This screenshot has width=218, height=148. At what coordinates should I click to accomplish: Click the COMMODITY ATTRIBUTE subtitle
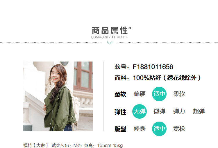(x=109, y=37)
